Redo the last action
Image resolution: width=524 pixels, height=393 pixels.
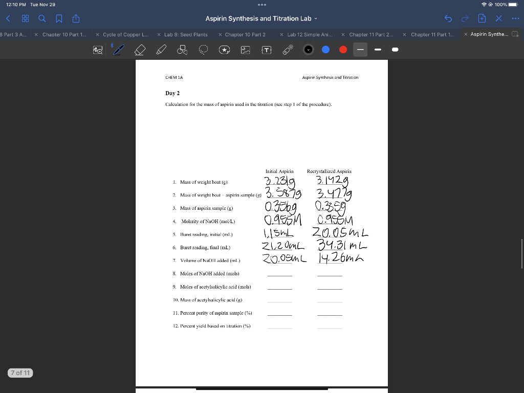click(x=465, y=18)
